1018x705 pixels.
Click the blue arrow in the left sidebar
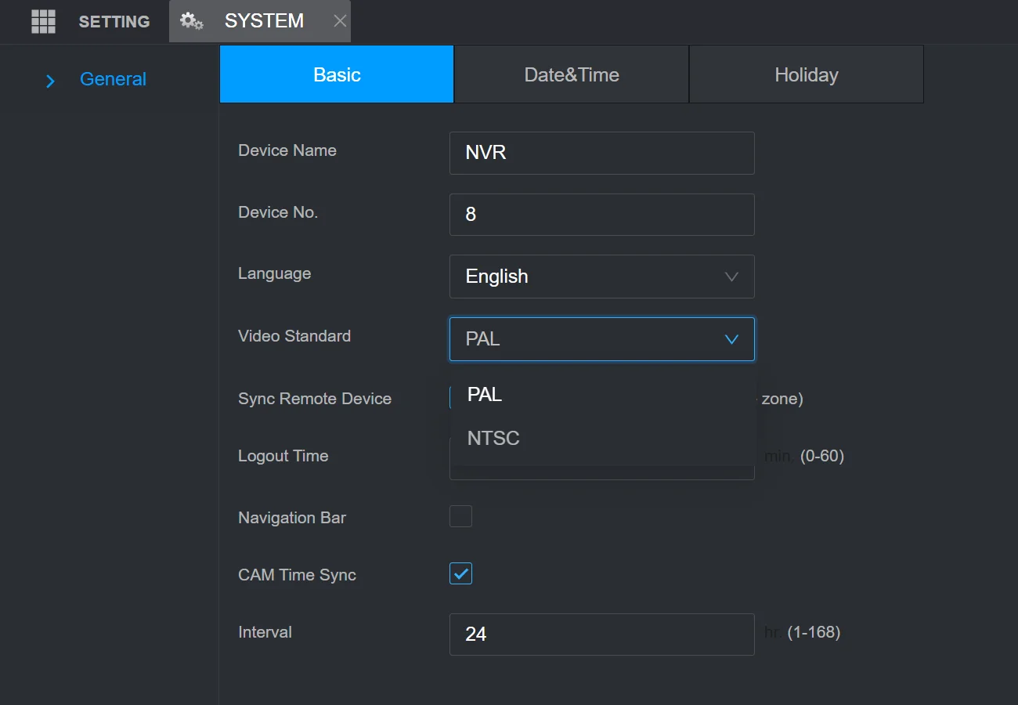coord(50,81)
